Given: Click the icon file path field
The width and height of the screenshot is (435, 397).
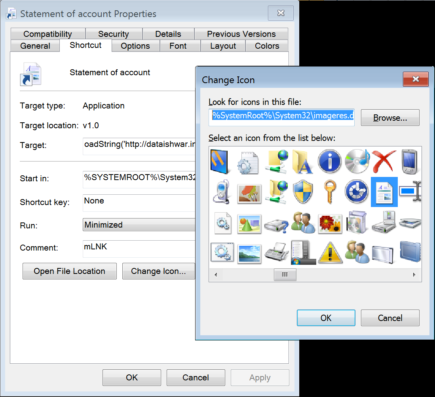Looking at the screenshot, I should point(281,117).
